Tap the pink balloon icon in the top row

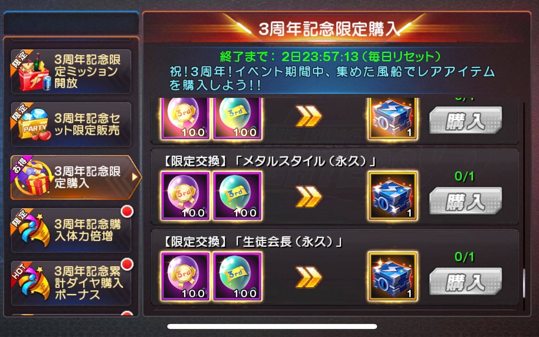click(185, 119)
